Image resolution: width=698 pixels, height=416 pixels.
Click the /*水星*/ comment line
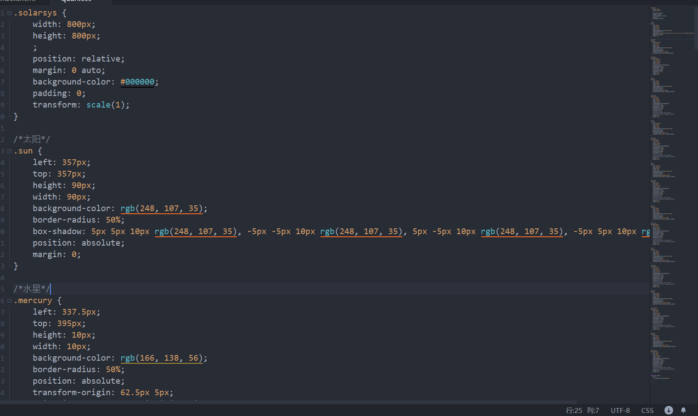point(32,289)
